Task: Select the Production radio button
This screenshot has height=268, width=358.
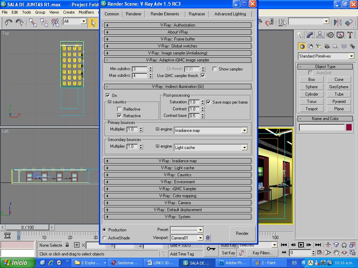Action: 104,230
